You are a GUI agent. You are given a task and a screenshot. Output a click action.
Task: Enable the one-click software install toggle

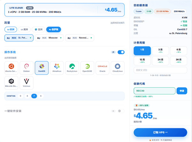[121, 111]
